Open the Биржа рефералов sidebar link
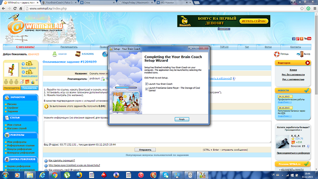Image resolution: width=318 pixels, height=179 pixels. [x=19, y=166]
